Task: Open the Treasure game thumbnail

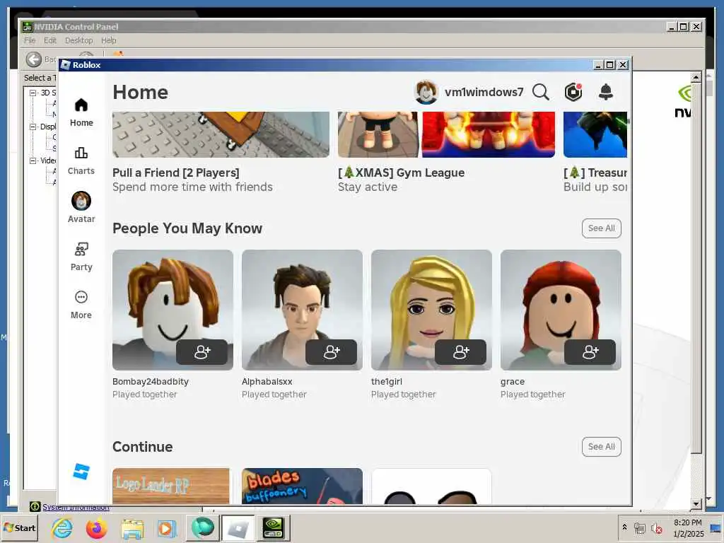Action: click(x=595, y=134)
